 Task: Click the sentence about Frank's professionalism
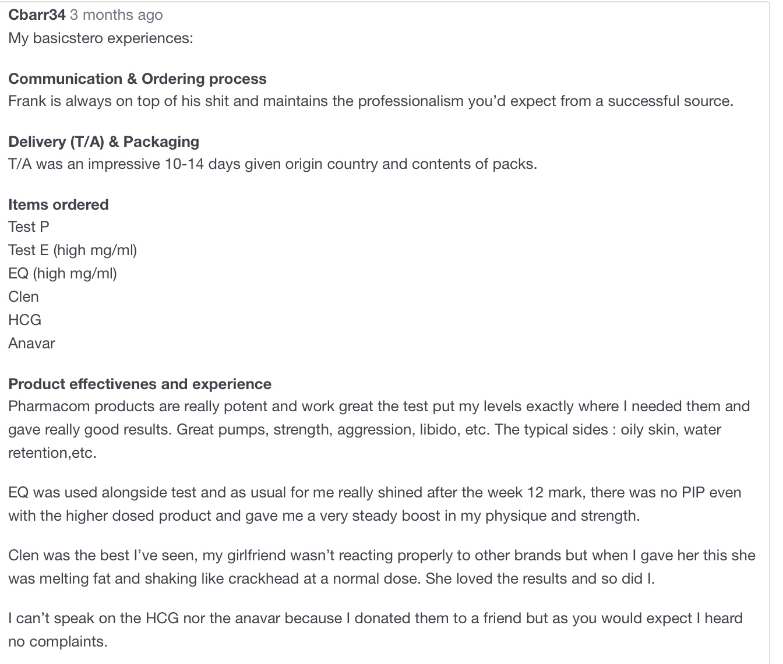(x=371, y=101)
